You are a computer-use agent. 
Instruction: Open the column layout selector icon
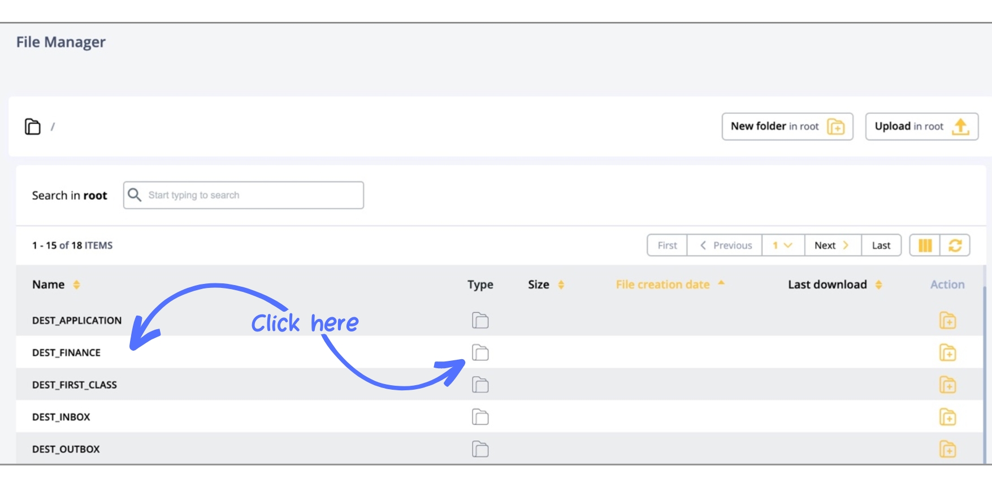(x=925, y=245)
